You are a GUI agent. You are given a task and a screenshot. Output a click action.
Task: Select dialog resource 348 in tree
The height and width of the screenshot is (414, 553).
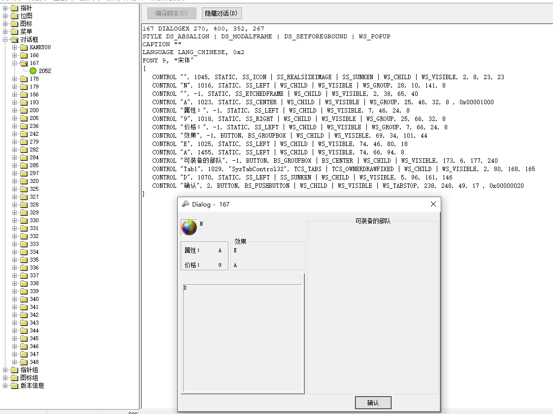tap(34, 362)
